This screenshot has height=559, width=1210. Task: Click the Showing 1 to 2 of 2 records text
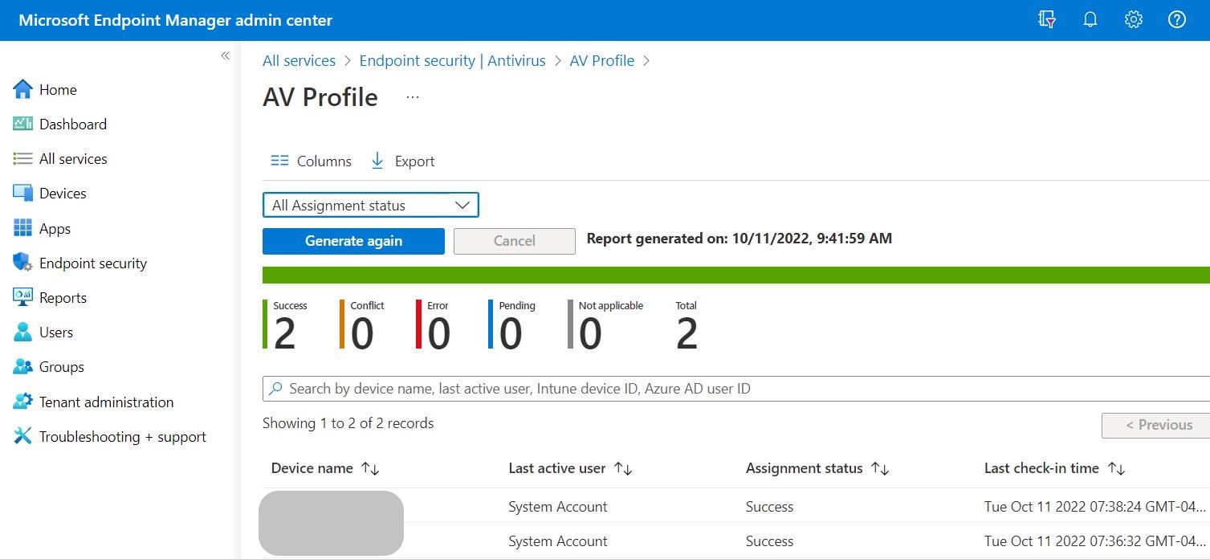coord(348,423)
